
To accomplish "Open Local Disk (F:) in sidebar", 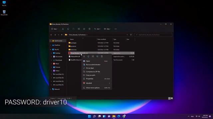I will pyautogui.click(x=60, y=85).
